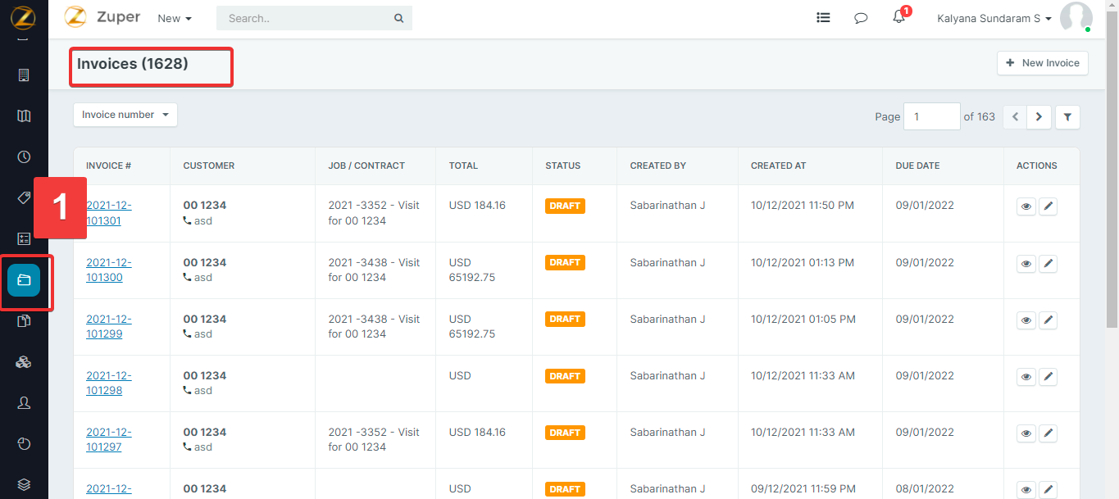The height and width of the screenshot is (499, 1119).
Task: Click the map icon in the sidebar
Action: coord(24,116)
